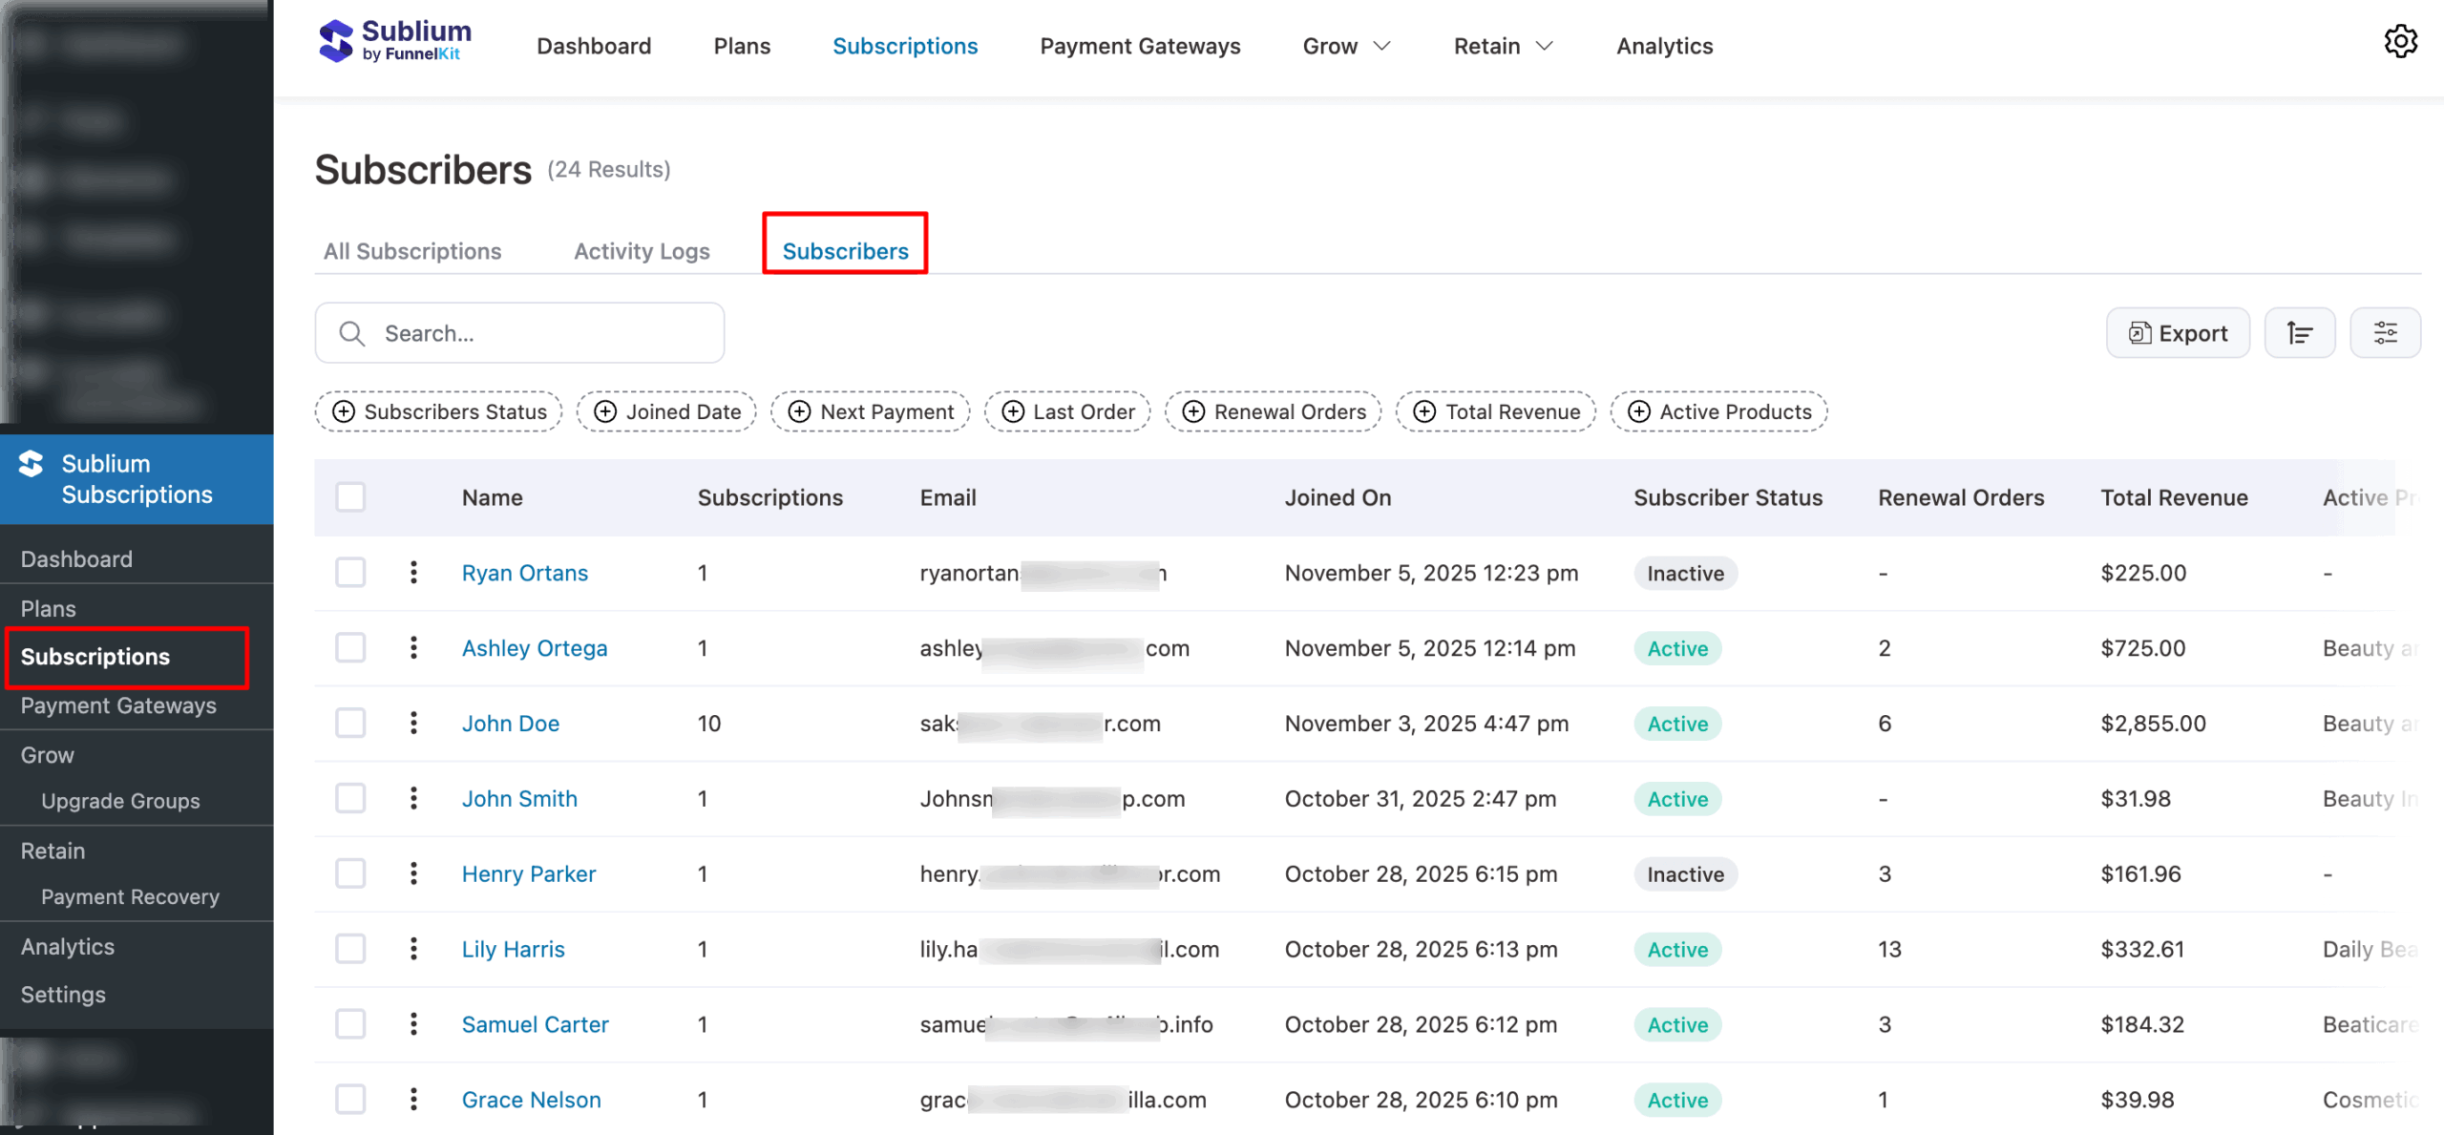Viewport: 2444px width, 1135px height.
Task: Open the Samuel Carter subscriber link
Action: [535, 1024]
